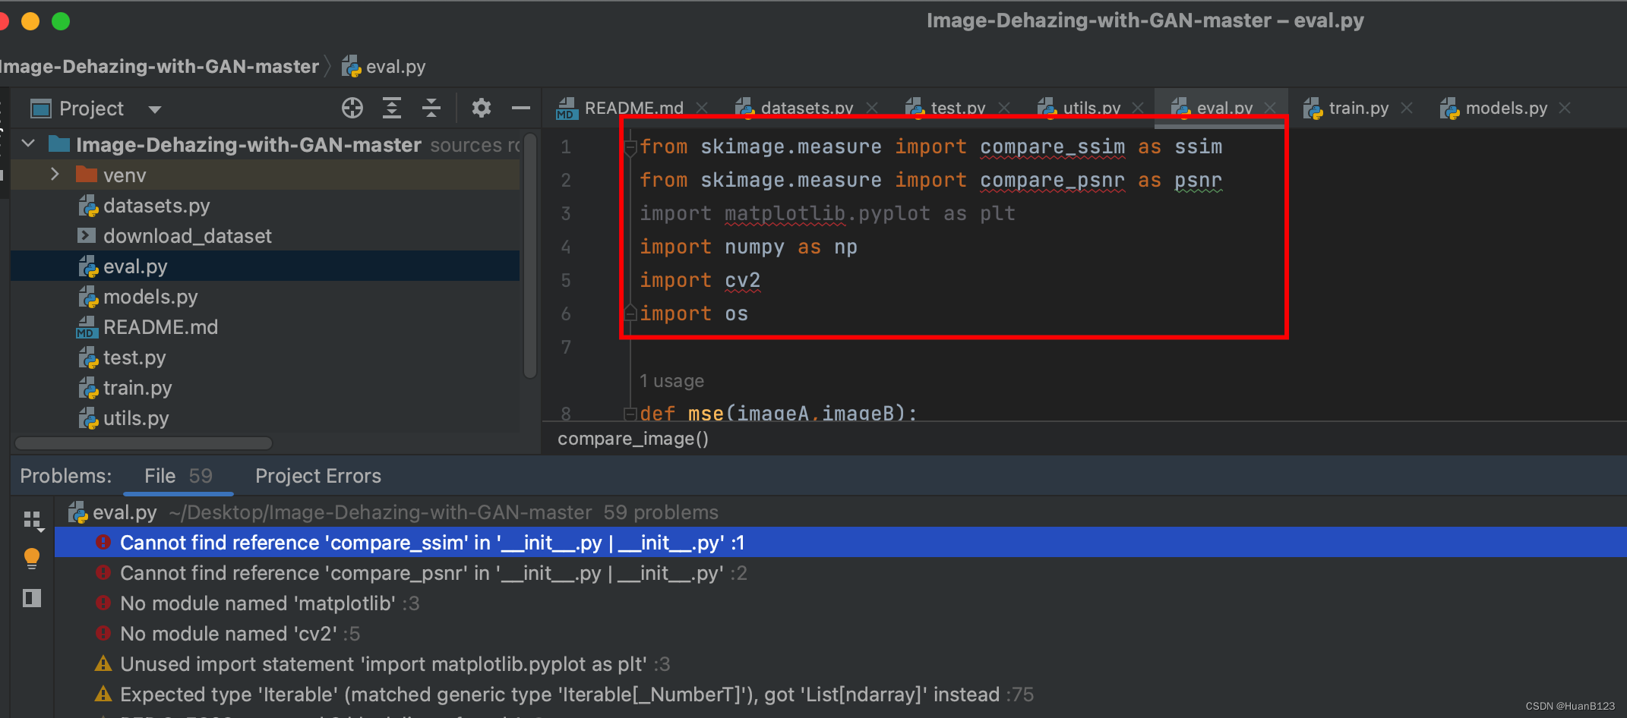
Task: Close the train.py tab
Action: (1407, 109)
